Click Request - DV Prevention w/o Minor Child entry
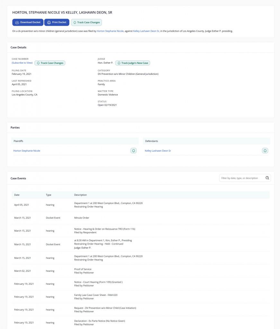 [105, 308]
